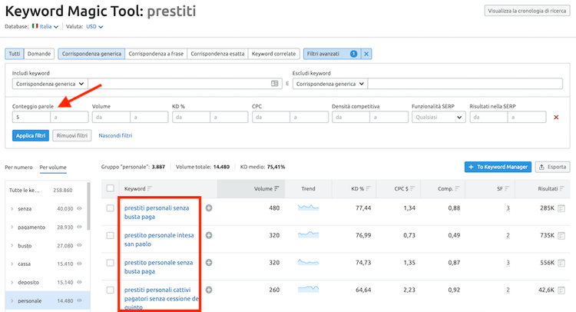This screenshot has width=576, height=312.
Task: Expand the 'senza' keyword group
Action: tap(12, 209)
